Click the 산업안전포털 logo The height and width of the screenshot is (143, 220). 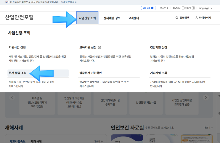click(x=19, y=17)
